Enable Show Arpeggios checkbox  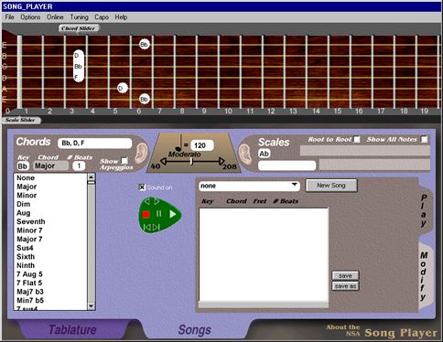[124, 160]
